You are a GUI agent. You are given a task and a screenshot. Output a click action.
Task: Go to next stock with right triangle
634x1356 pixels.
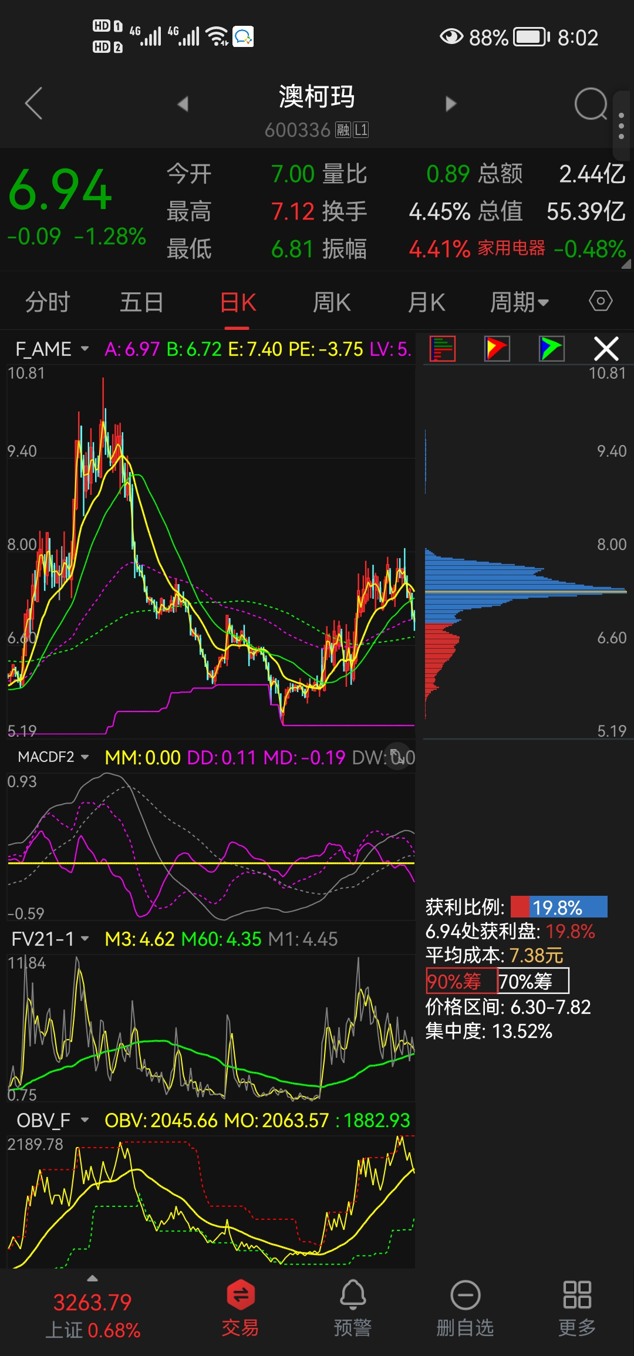[451, 104]
